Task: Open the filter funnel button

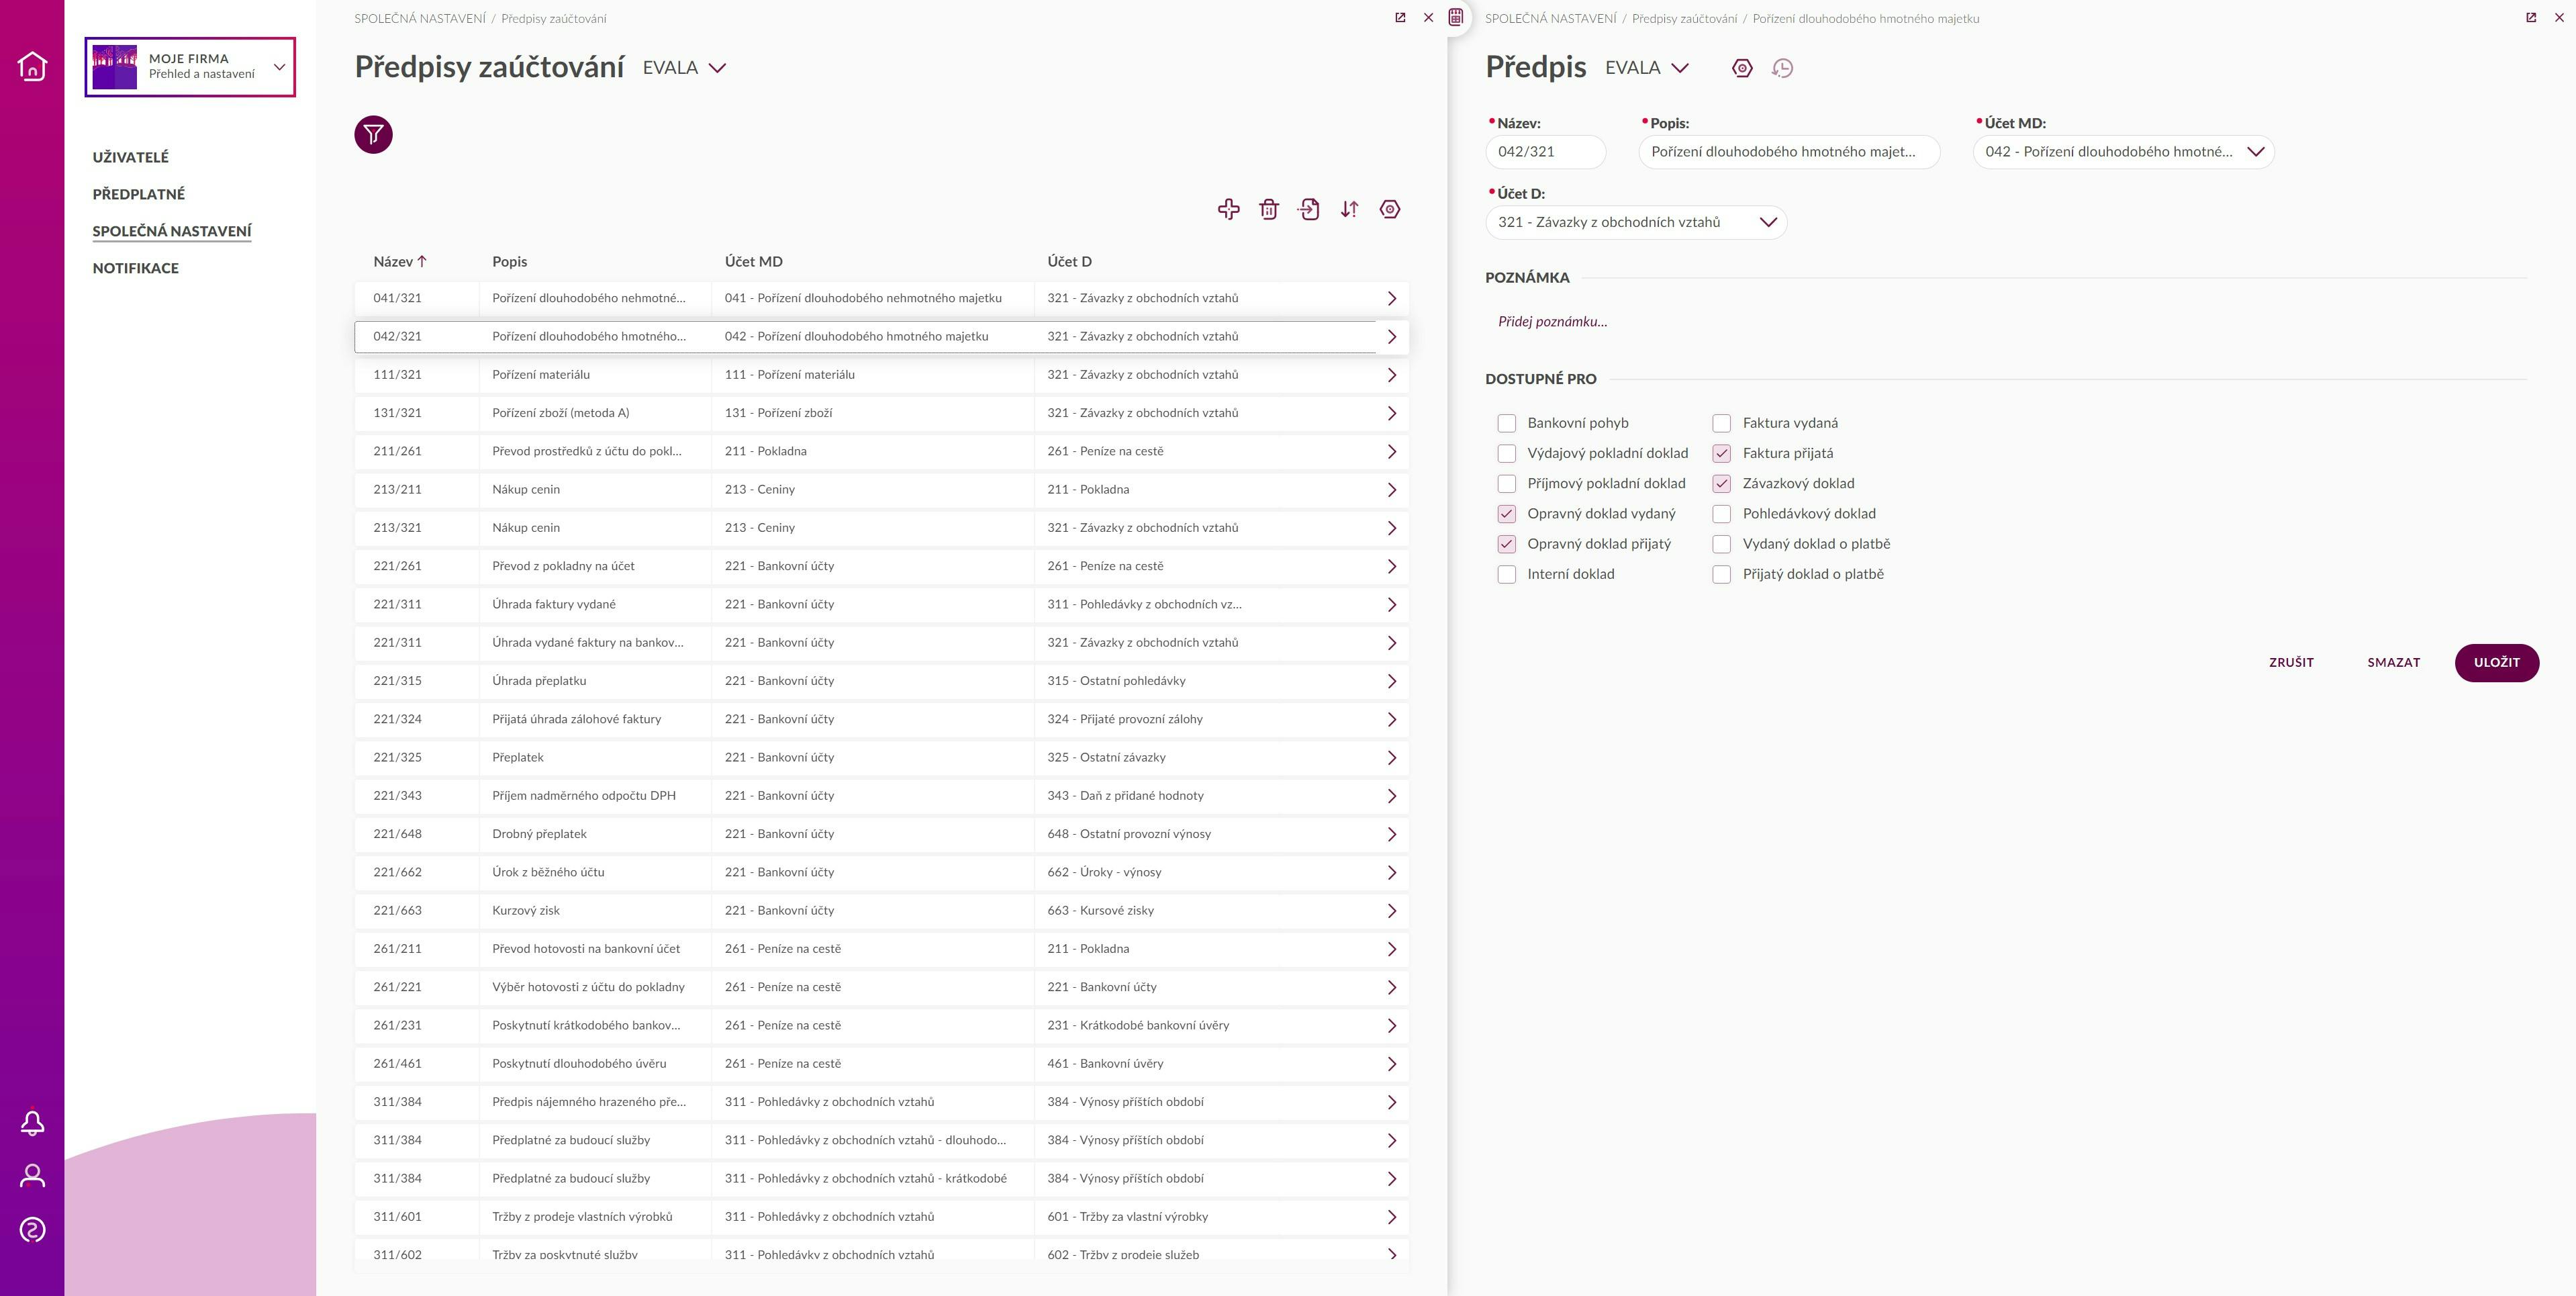Action: [x=373, y=134]
